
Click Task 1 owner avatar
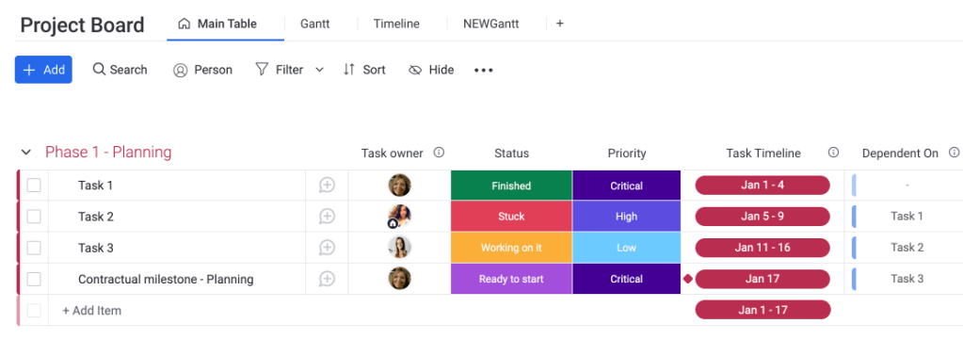(x=399, y=185)
